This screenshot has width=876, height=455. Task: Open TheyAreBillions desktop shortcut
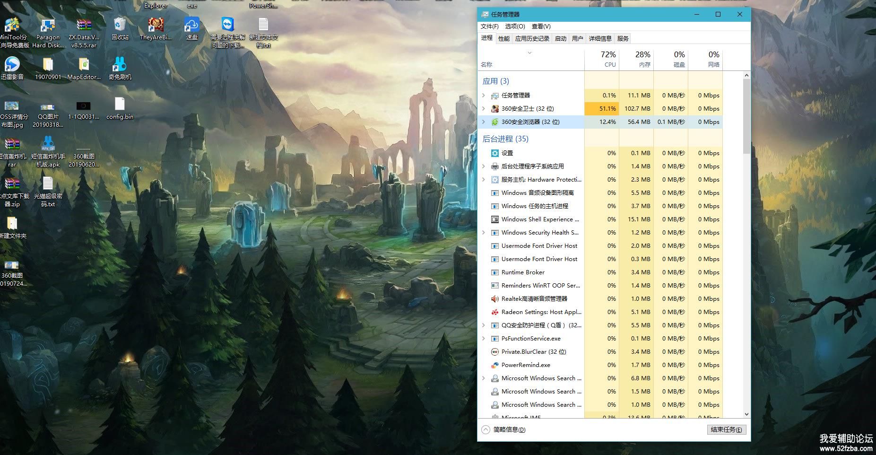(156, 28)
